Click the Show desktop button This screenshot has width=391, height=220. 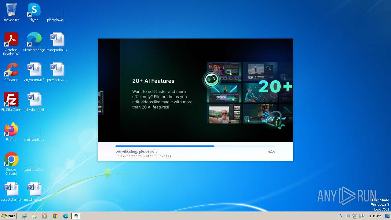click(387, 216)
